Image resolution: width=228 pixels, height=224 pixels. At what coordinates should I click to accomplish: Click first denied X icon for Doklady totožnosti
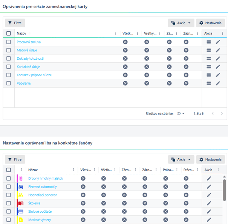(125, 59)
